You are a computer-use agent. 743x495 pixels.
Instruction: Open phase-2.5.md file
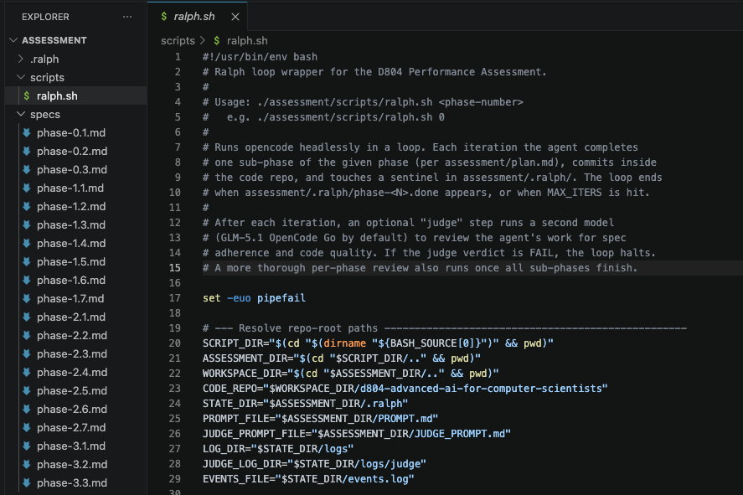[76, 391]
